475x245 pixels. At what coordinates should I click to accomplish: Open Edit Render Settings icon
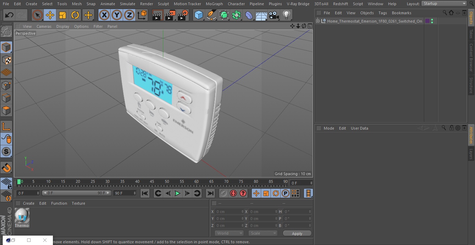click(x=183, y=15)
